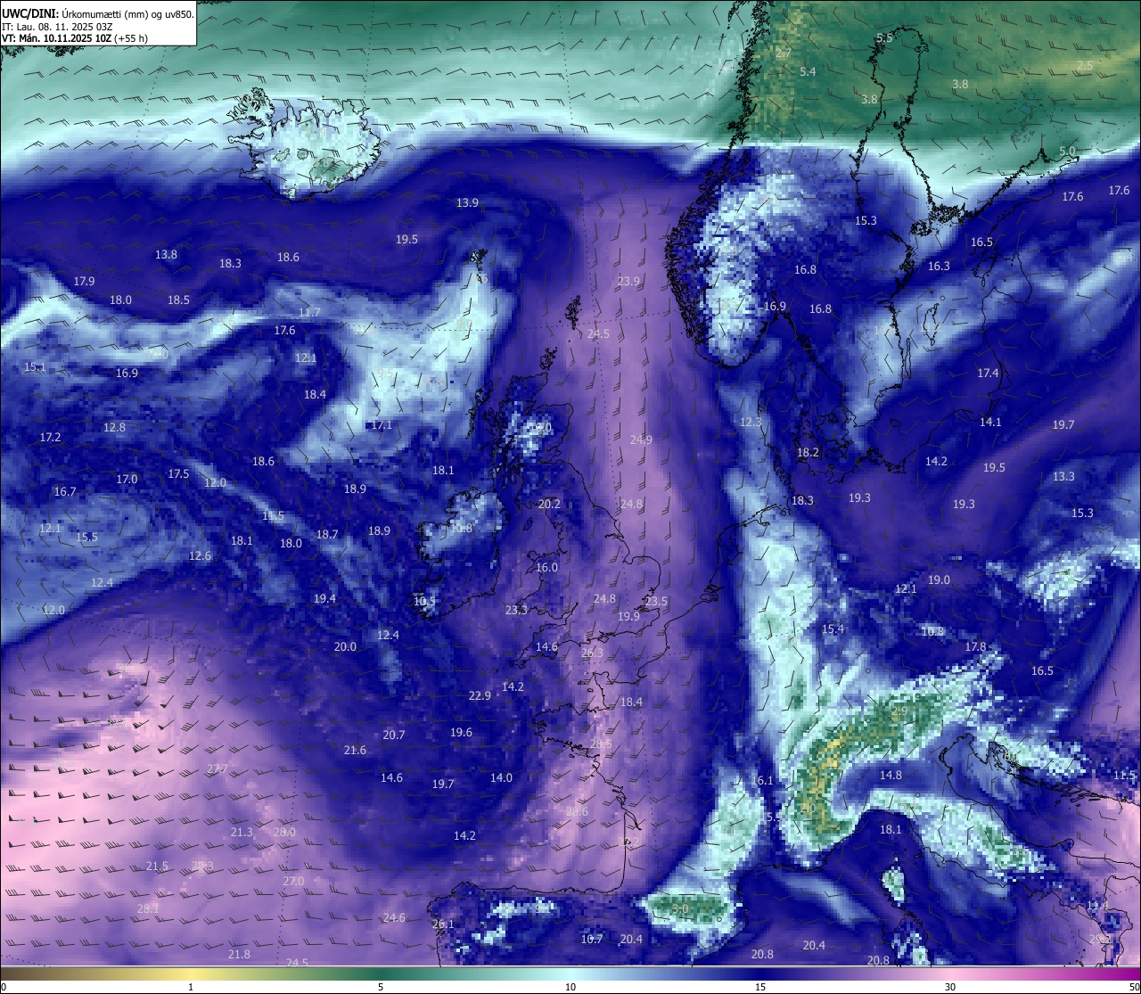
Task: Click the map value 27.0
Action: [x=293, y=881]
